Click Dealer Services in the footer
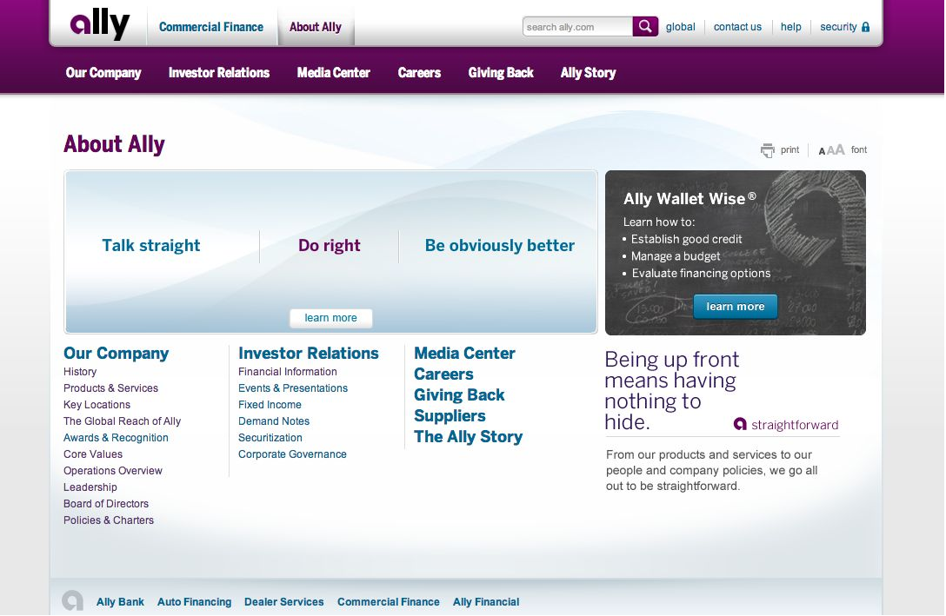 284,601
